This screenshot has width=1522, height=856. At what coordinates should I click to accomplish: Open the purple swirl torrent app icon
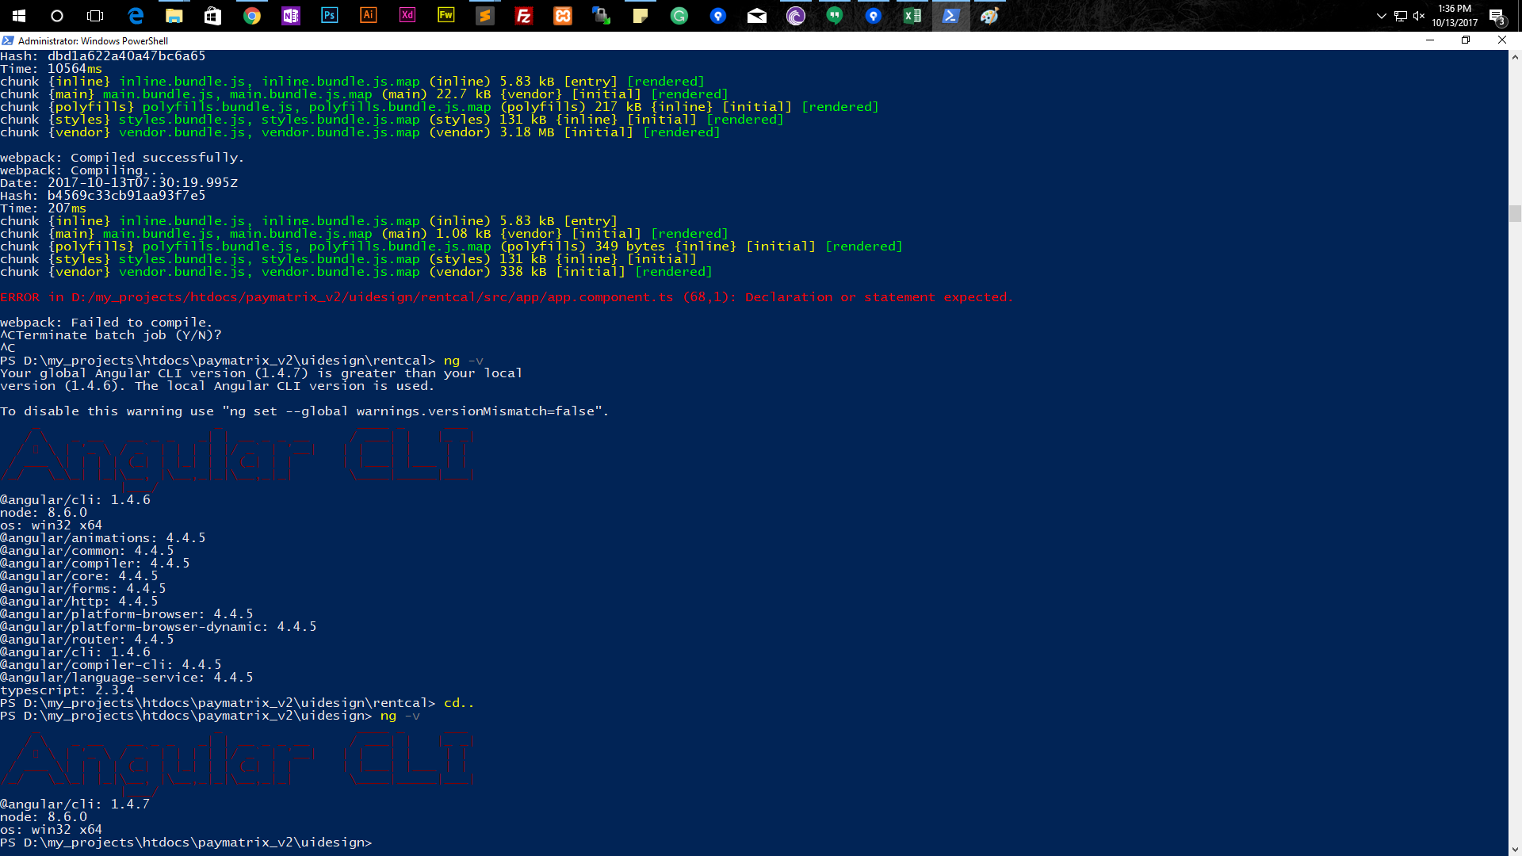796,16
